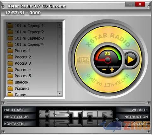Image resolution: width=153 pixels, height=135 pixels.
Task: Select the 'Украина' list label
Action: [22, 89]
